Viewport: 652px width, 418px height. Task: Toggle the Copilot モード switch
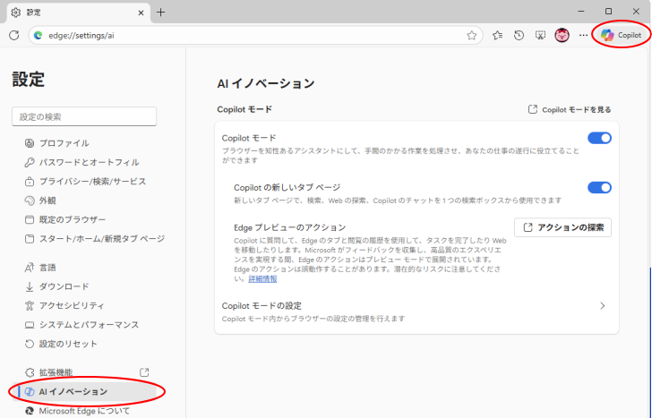[599, 138]
